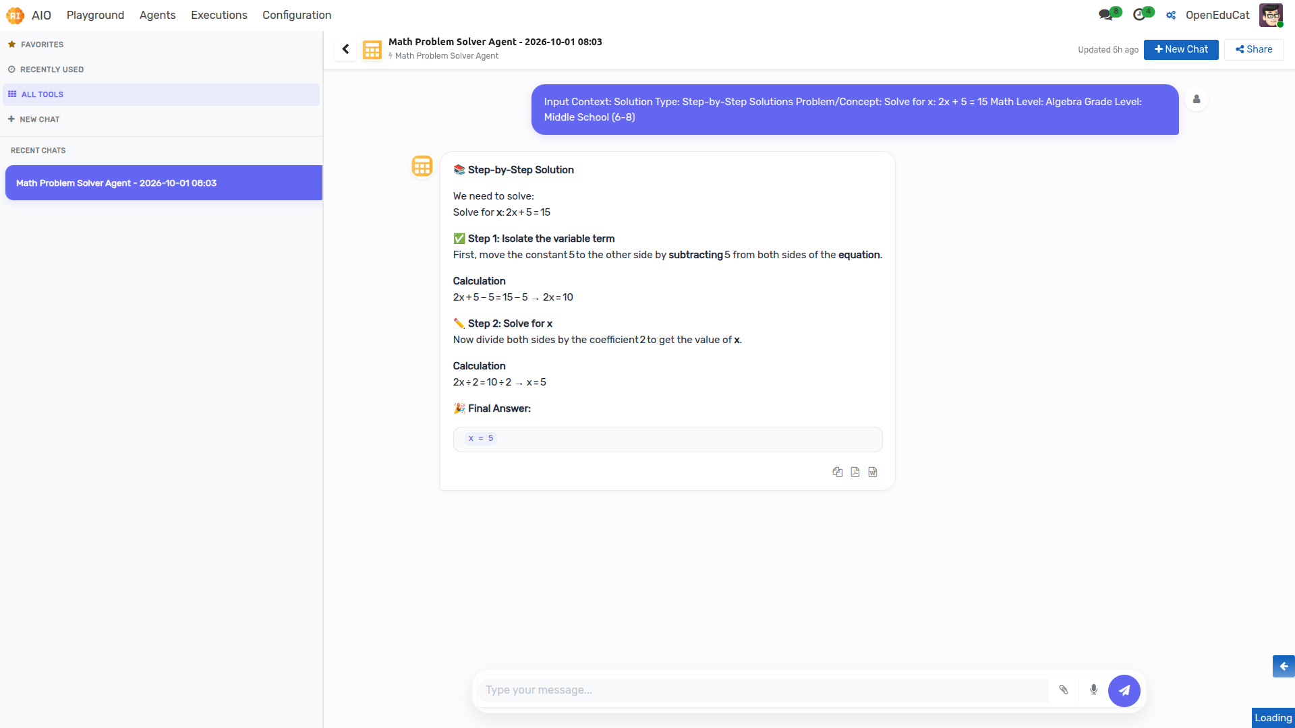Viewport: 1295px width, 728px height.
Task: Start a New Chat from header button
Action: click(1181, 49)
